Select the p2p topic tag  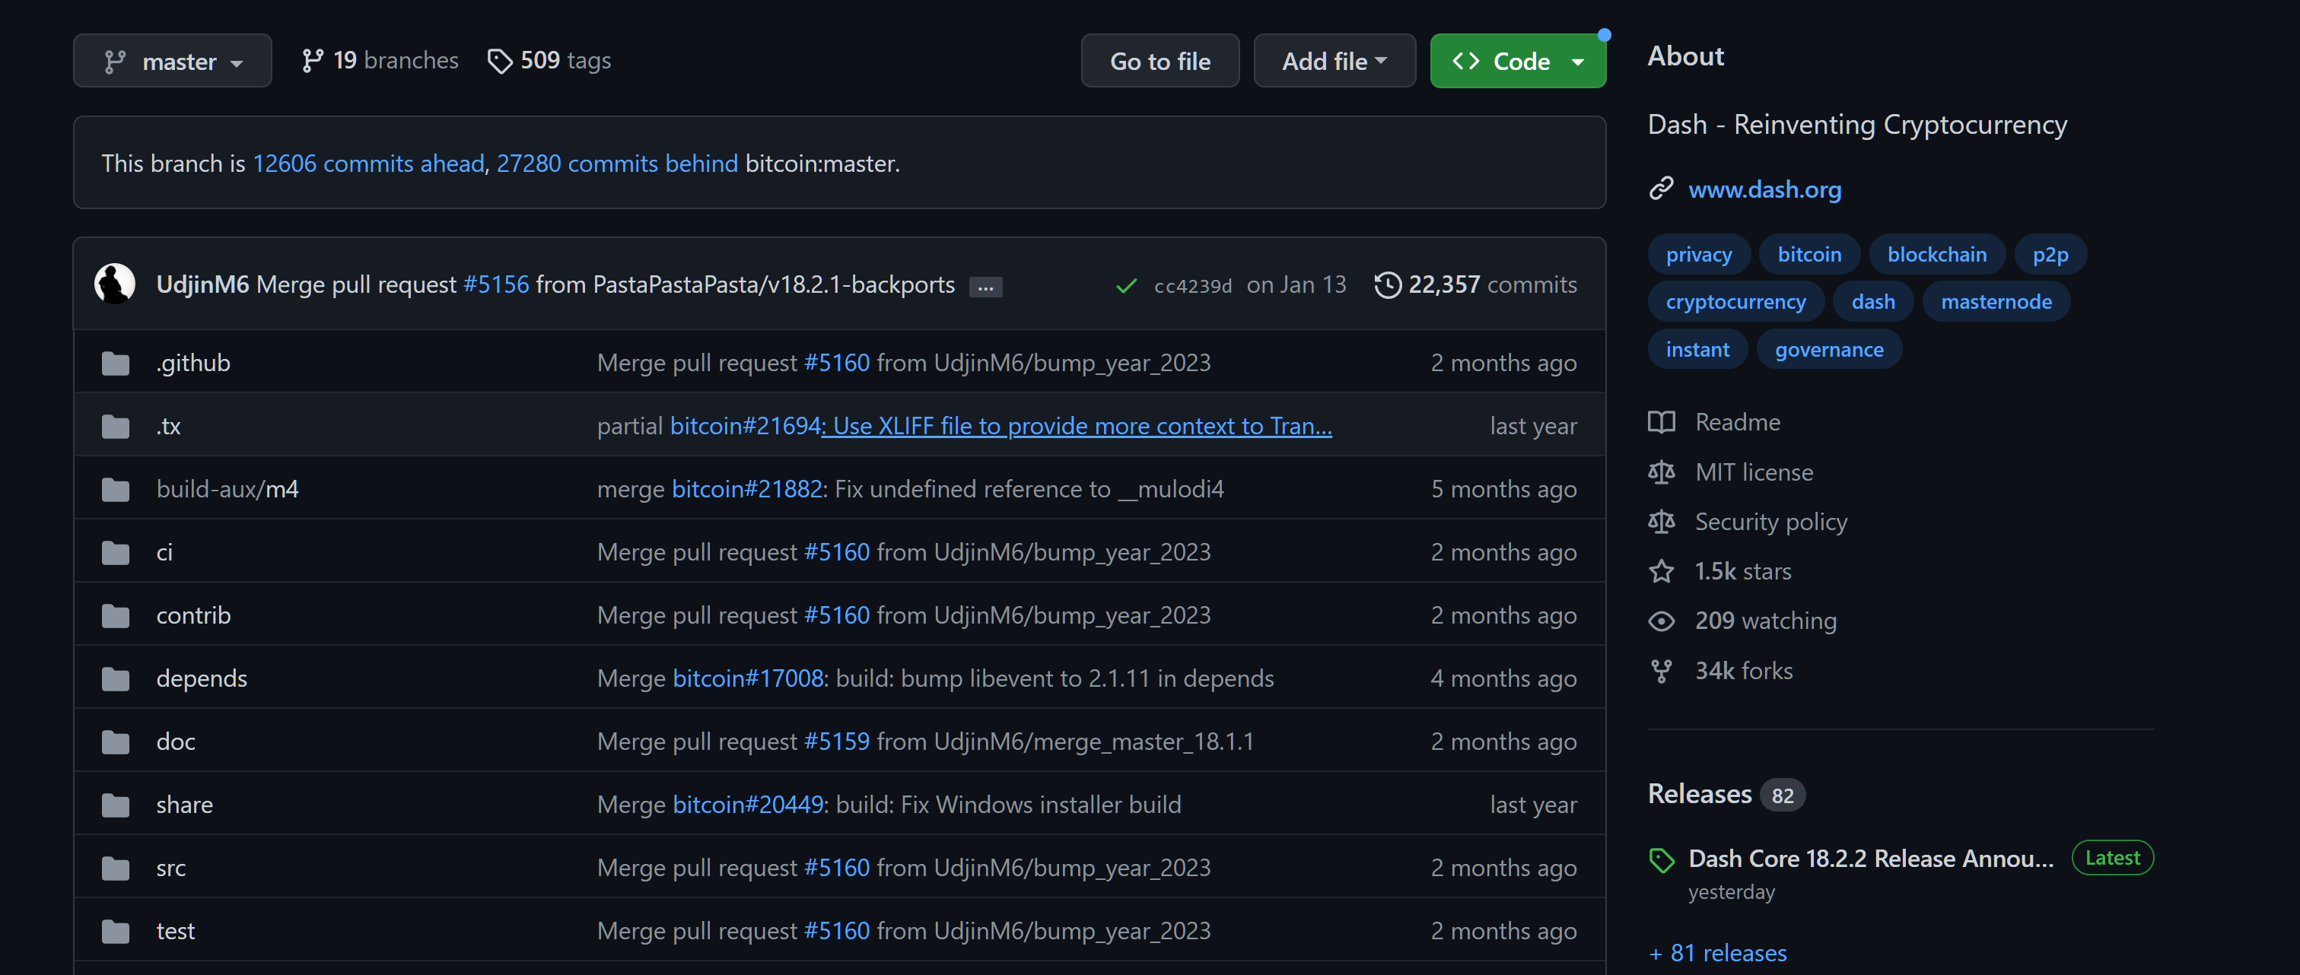(2050, 255)
